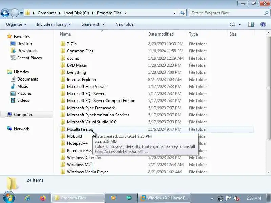This screenshot has width=271, height=203.
Task: Open the muted volume tray icon
Action: click(236, 198)
